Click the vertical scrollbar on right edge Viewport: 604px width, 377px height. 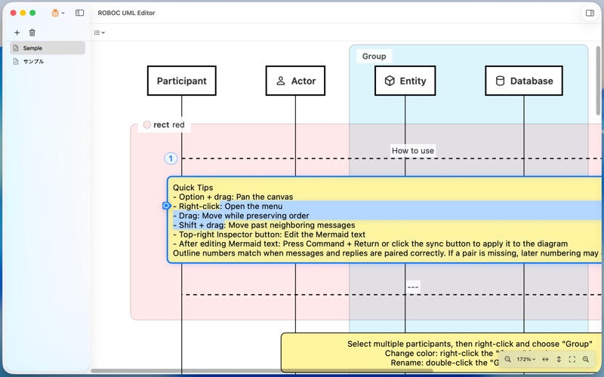(598, 81)
